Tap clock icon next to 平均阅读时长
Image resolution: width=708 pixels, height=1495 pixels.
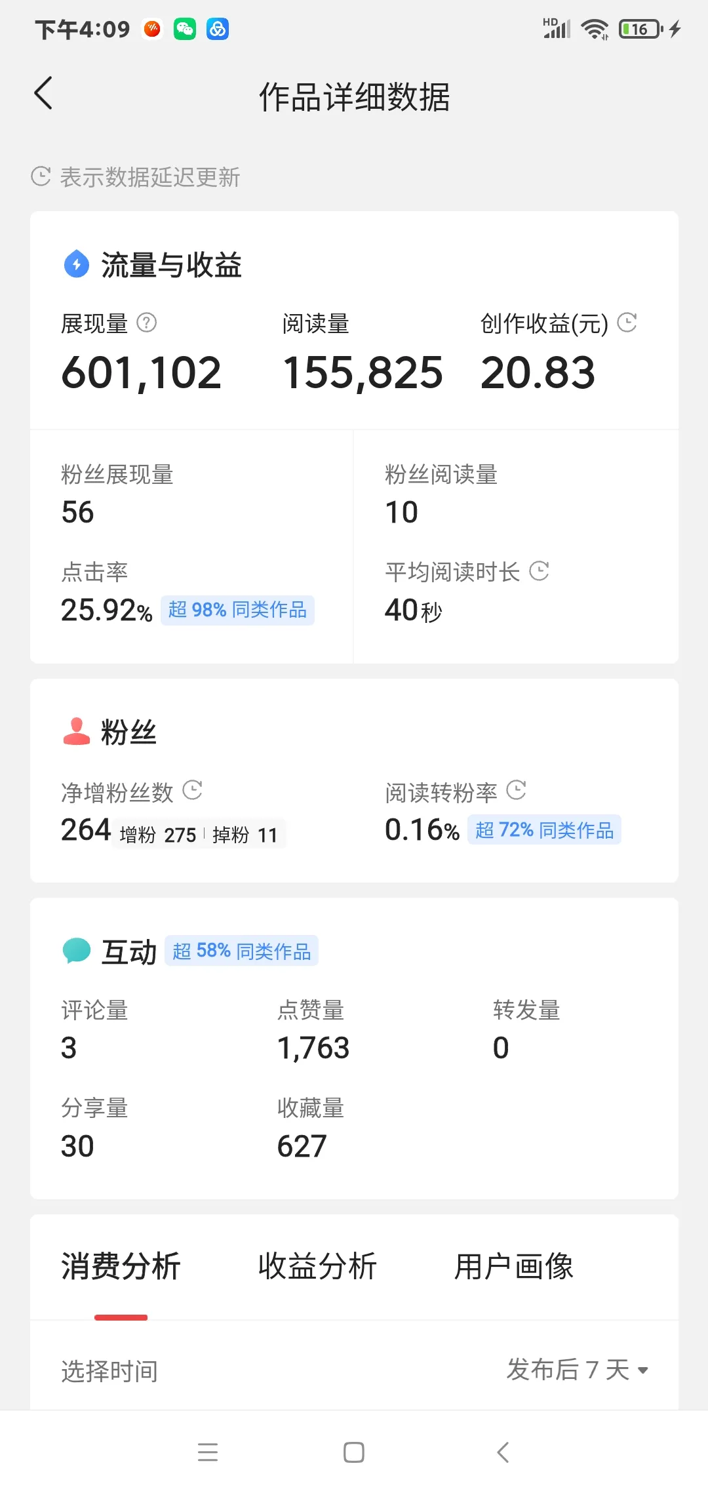539,571
